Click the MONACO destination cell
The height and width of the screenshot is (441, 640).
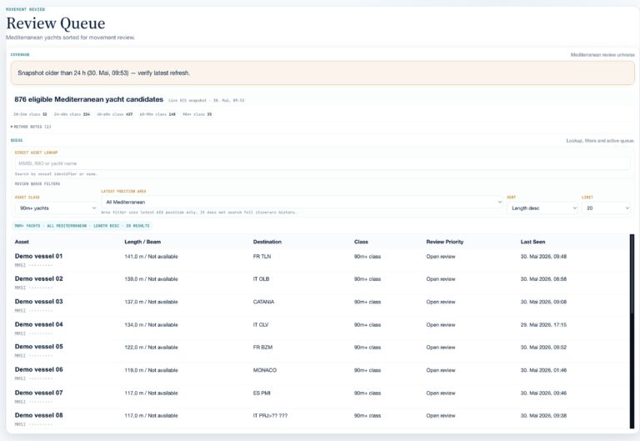tap(264, 370)
